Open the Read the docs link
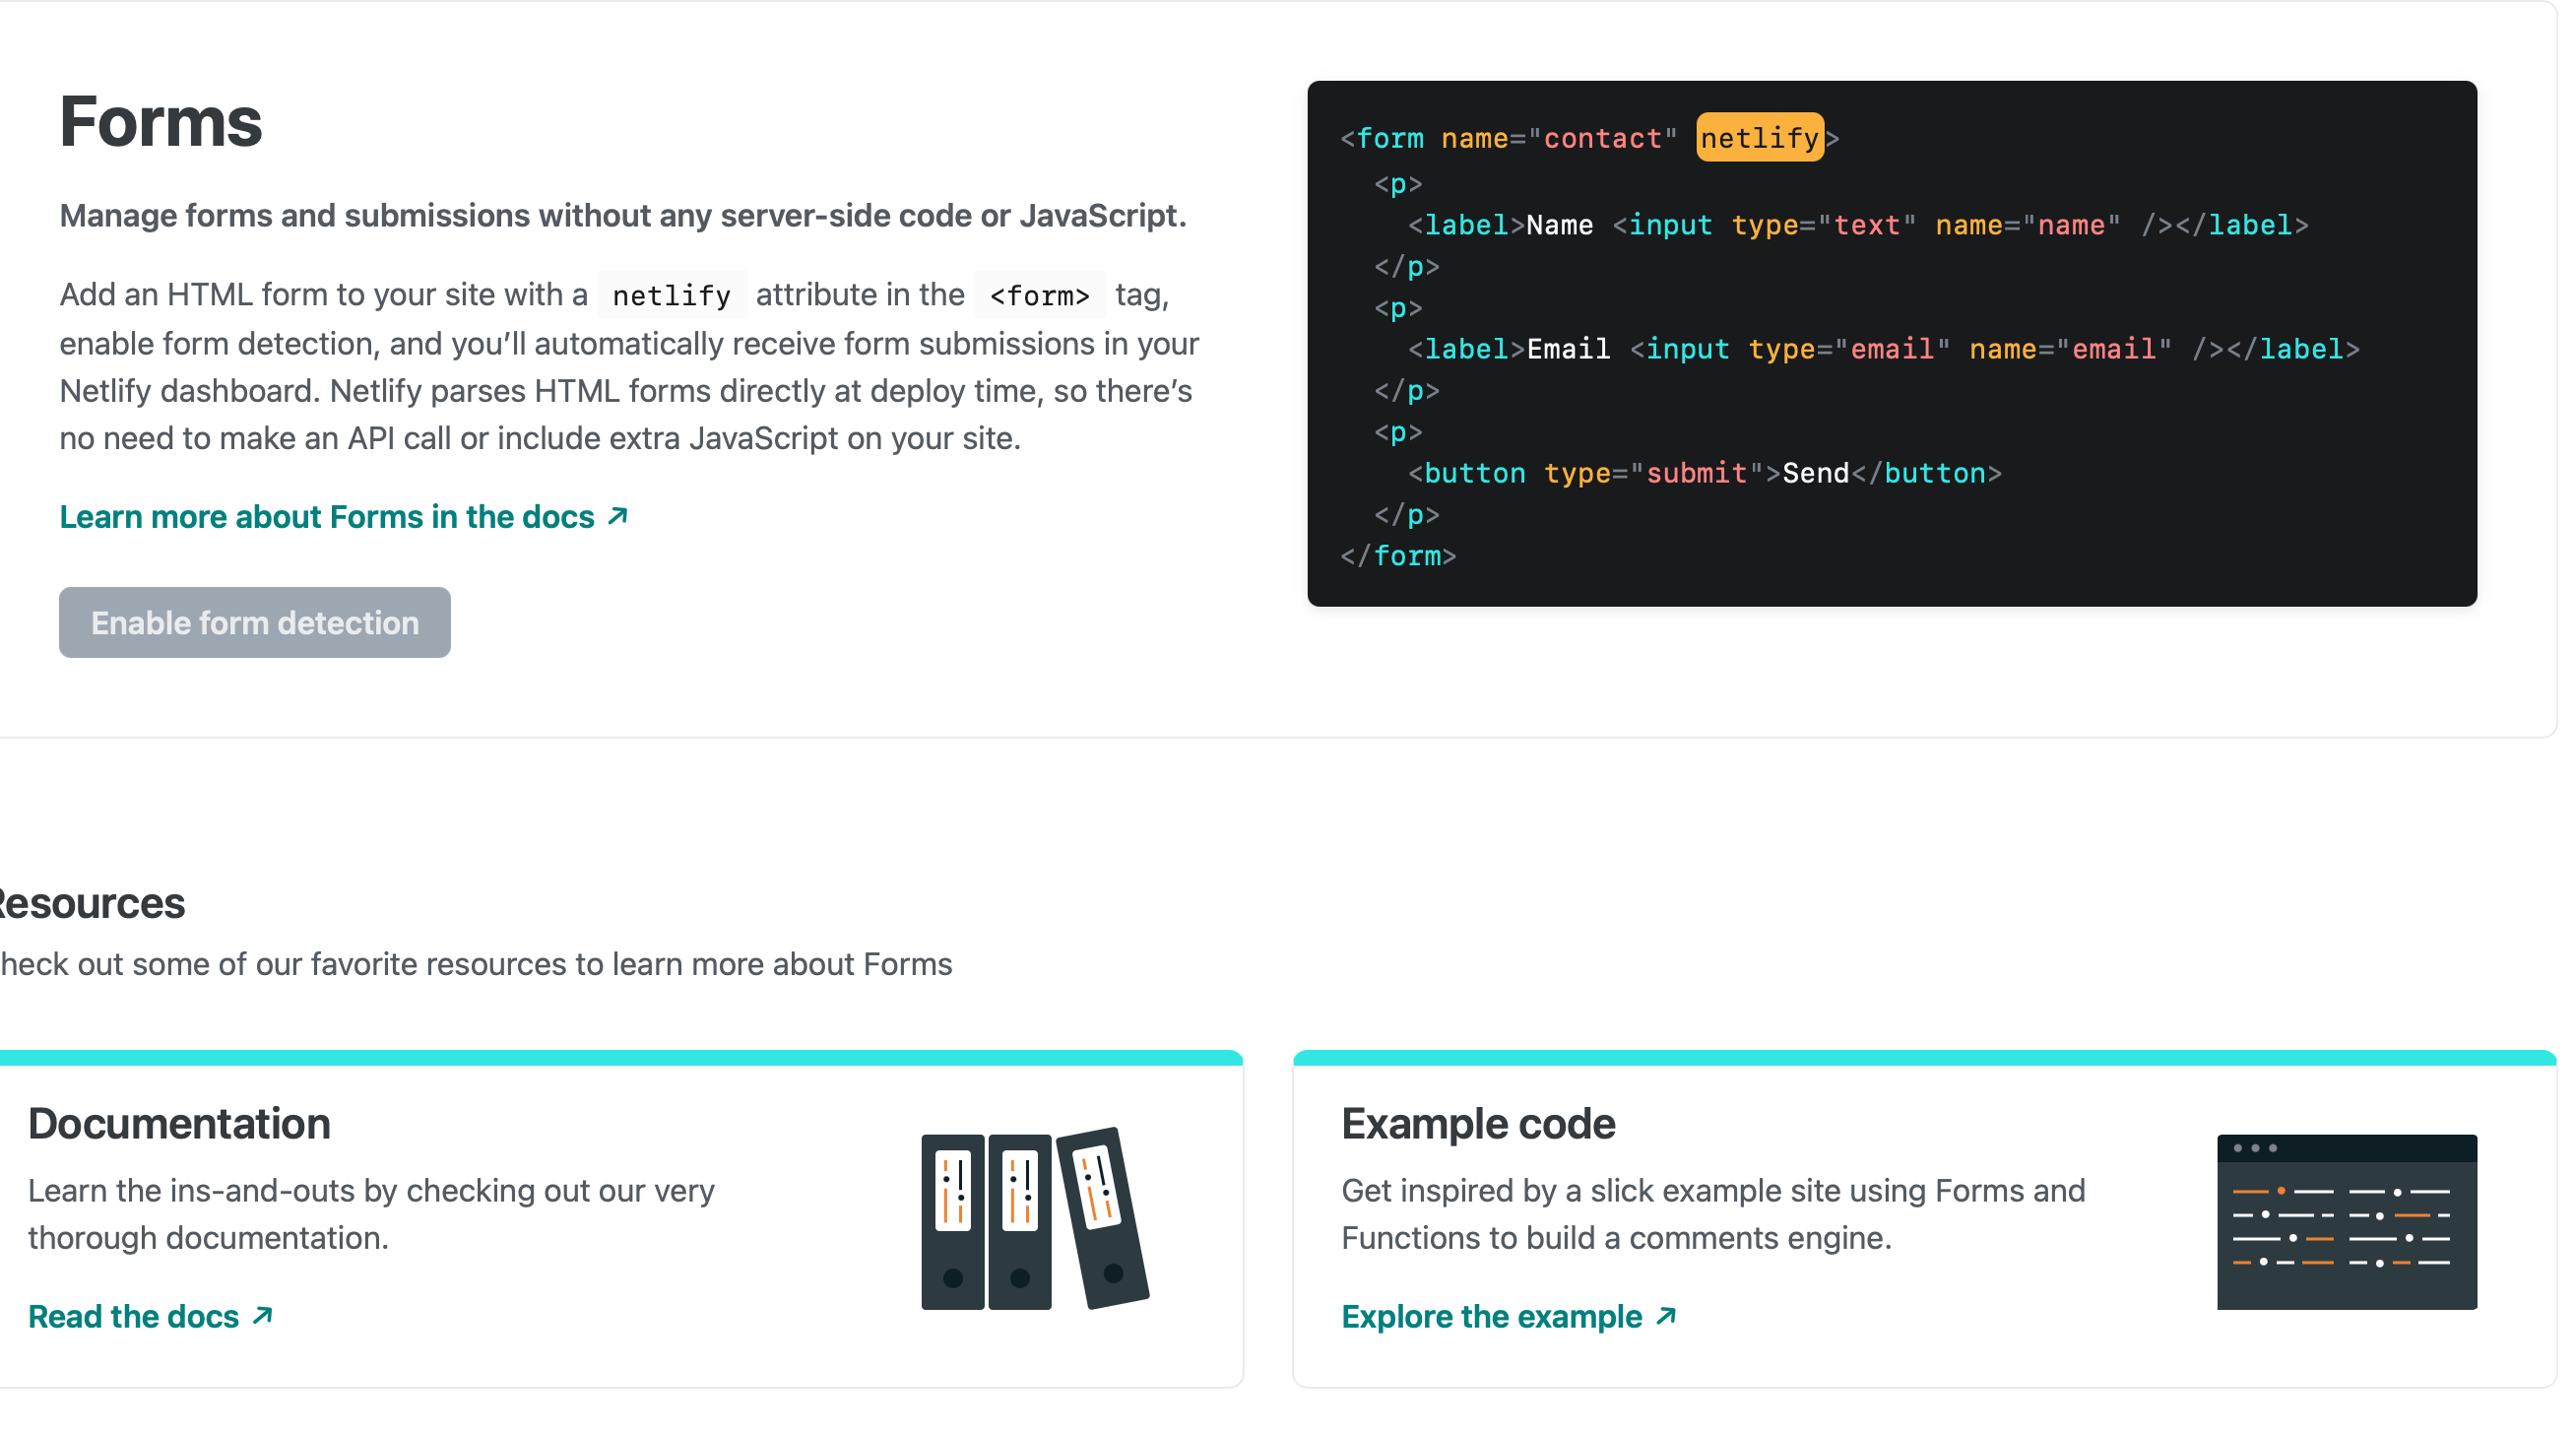This screenshot has height=1434, width=2576. click(x=151, y=1315)
